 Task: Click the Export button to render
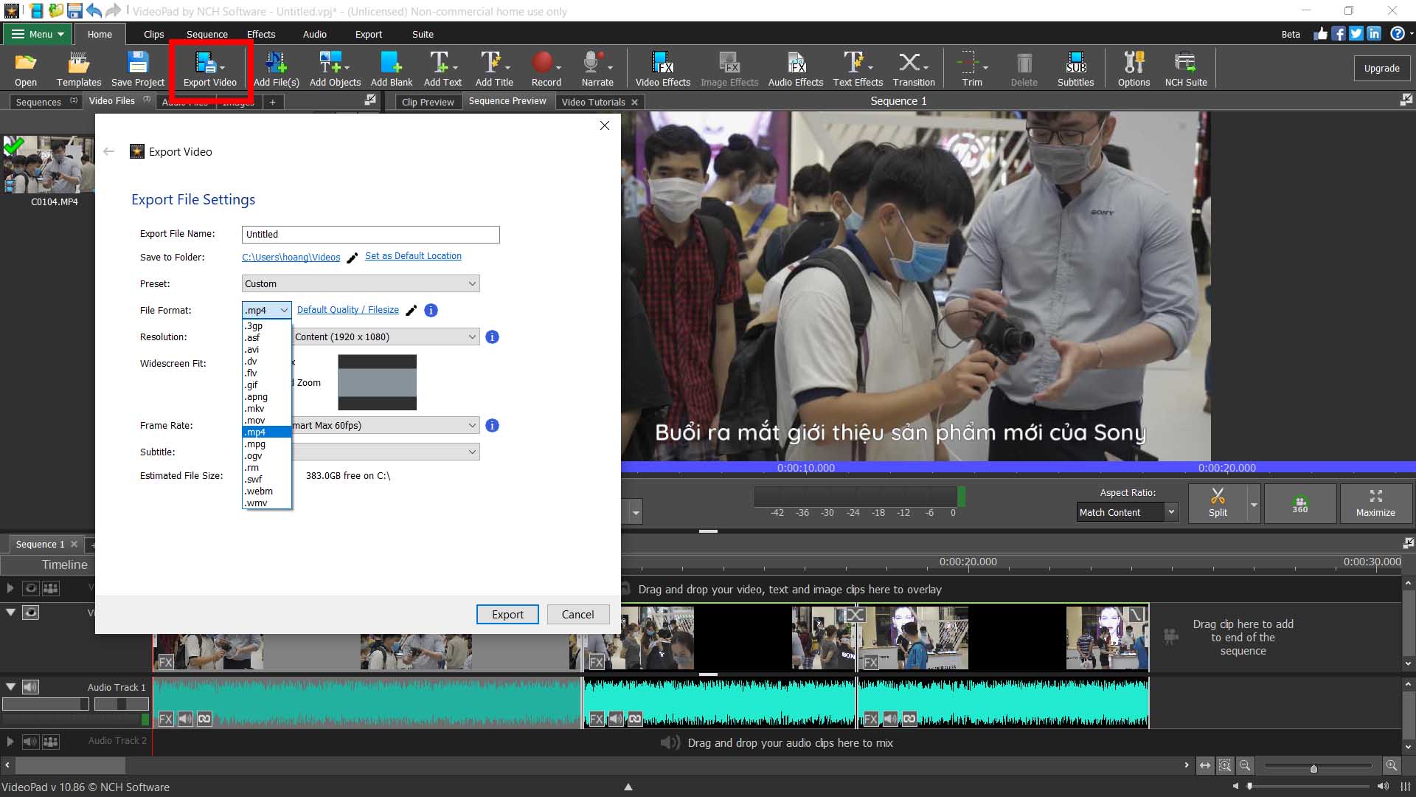pyautogui.click(x=507, y=614)
